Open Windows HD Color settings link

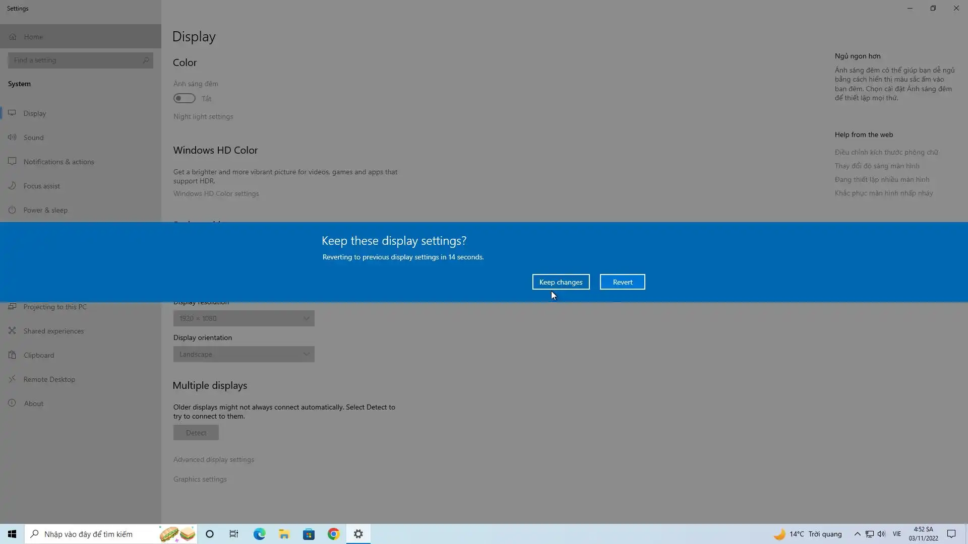coord(216,193)
